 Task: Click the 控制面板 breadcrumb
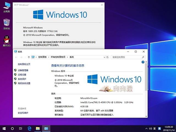[x=42, y=57]
